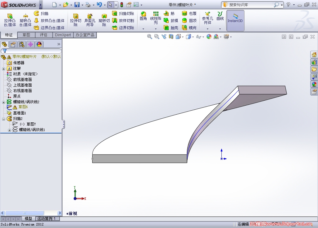
Task: Select the 筋 rib tool
Action: pyautogui.click(x=169, y=13)
